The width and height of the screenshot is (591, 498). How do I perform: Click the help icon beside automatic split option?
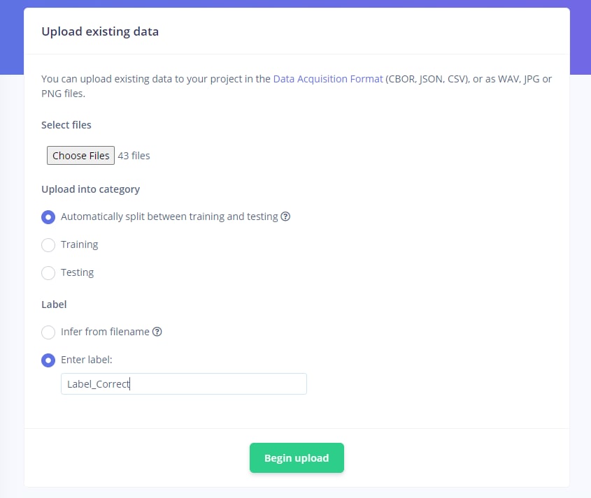click(x=285, y=217)
